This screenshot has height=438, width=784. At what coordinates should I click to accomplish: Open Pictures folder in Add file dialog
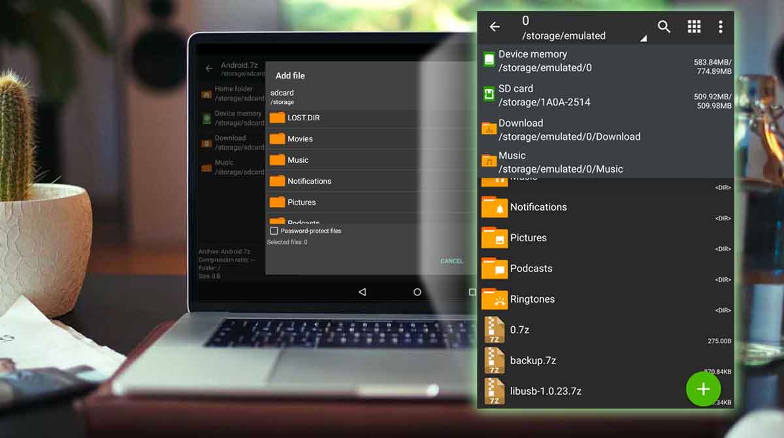point(370,202)
